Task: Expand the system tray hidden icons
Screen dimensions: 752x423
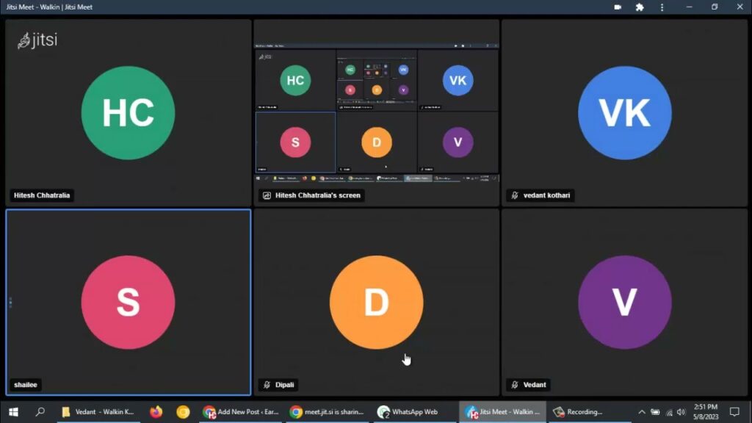Action: (641, 412)
